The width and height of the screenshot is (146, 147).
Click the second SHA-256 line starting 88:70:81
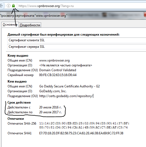[83, 127]
